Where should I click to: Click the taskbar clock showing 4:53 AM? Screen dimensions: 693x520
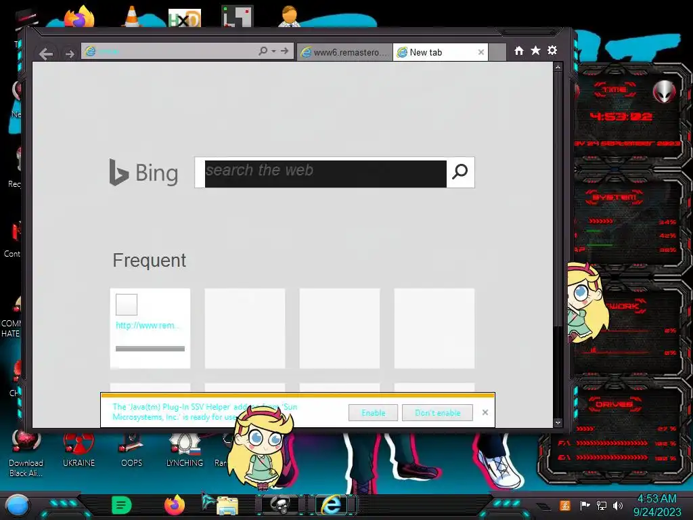pos(656,505)
